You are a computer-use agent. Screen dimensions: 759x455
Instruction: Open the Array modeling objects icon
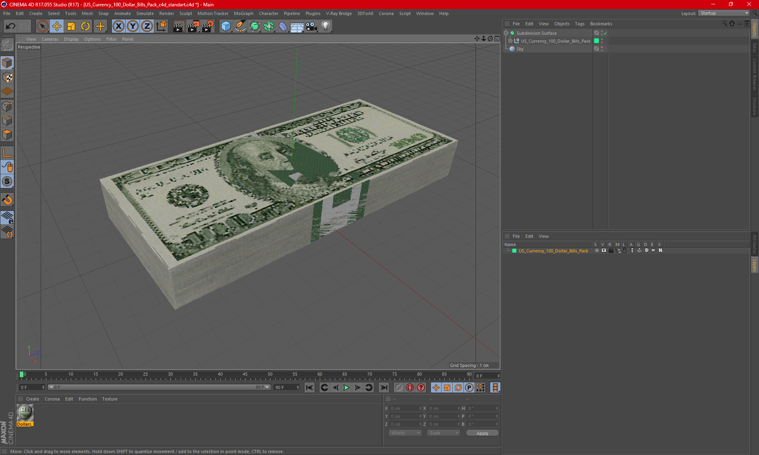point(269,26)
